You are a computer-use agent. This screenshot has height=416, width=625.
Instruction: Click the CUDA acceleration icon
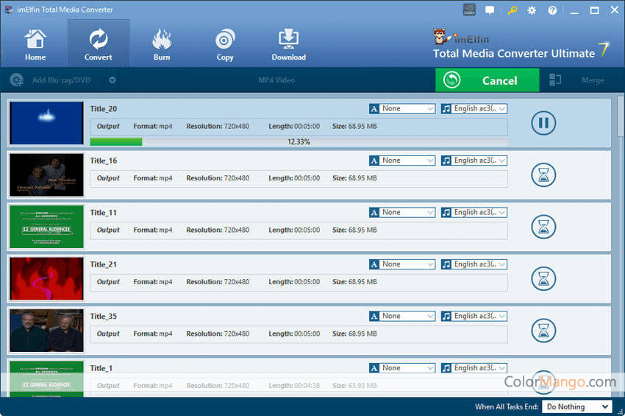pos(469,10)
